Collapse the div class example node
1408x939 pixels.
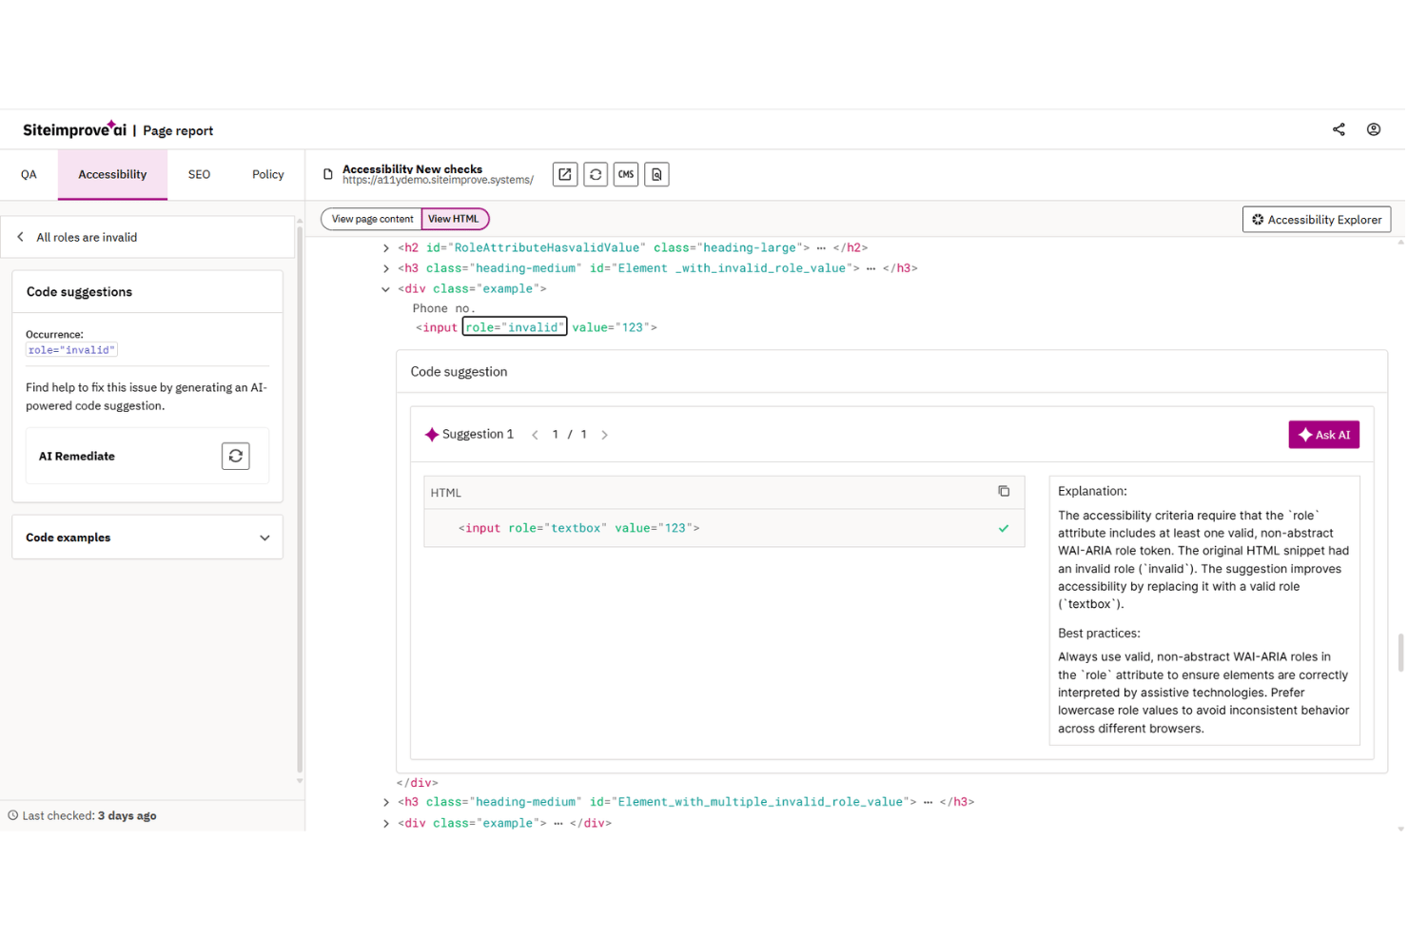tap(385, 289)
